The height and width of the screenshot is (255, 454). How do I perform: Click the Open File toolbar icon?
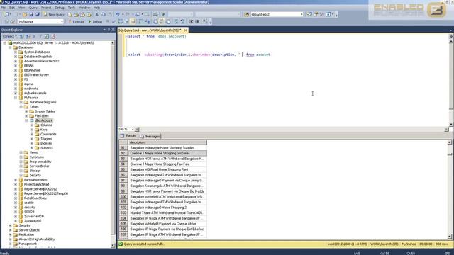[x=25, y=14]
